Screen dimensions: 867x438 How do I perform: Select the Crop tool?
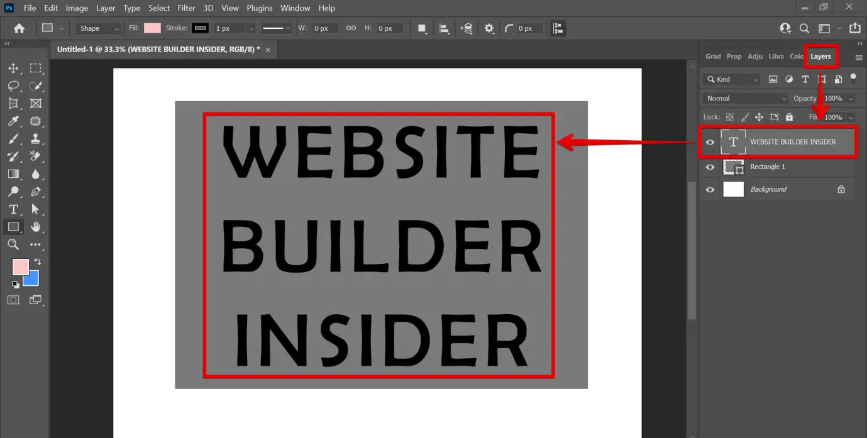(13, 104)
